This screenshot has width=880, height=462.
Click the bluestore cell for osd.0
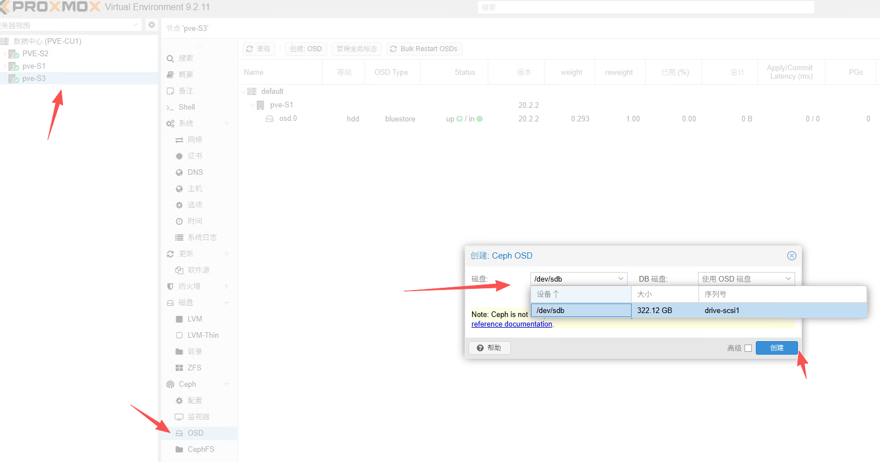(400, 119)
